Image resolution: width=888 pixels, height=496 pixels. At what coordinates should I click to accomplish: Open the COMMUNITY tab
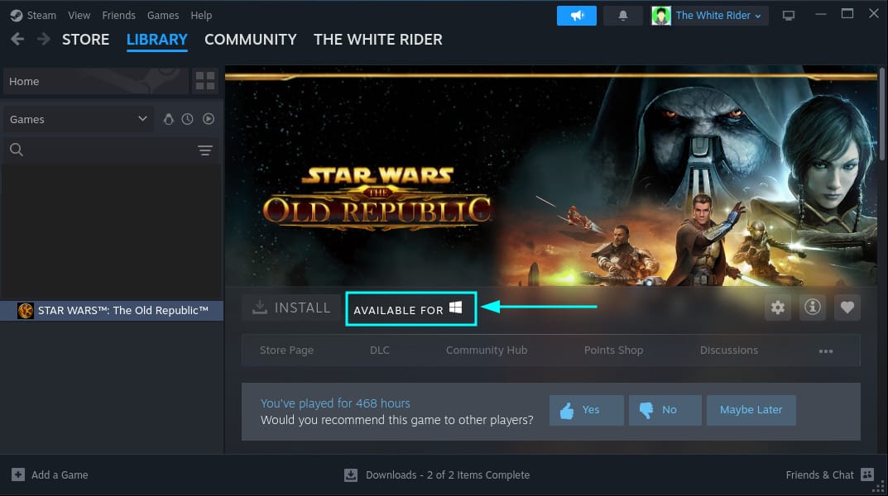250,40
